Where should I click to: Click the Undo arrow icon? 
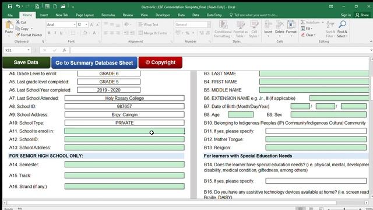[18, 6]
